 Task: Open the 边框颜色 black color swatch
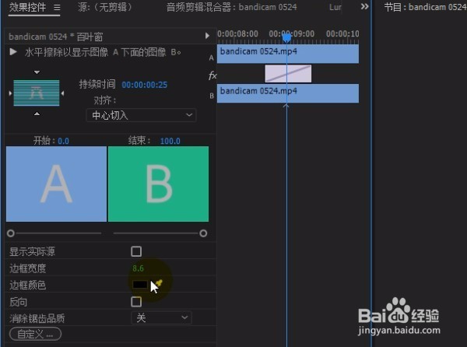pyautogui.click(x=140, y=285)
